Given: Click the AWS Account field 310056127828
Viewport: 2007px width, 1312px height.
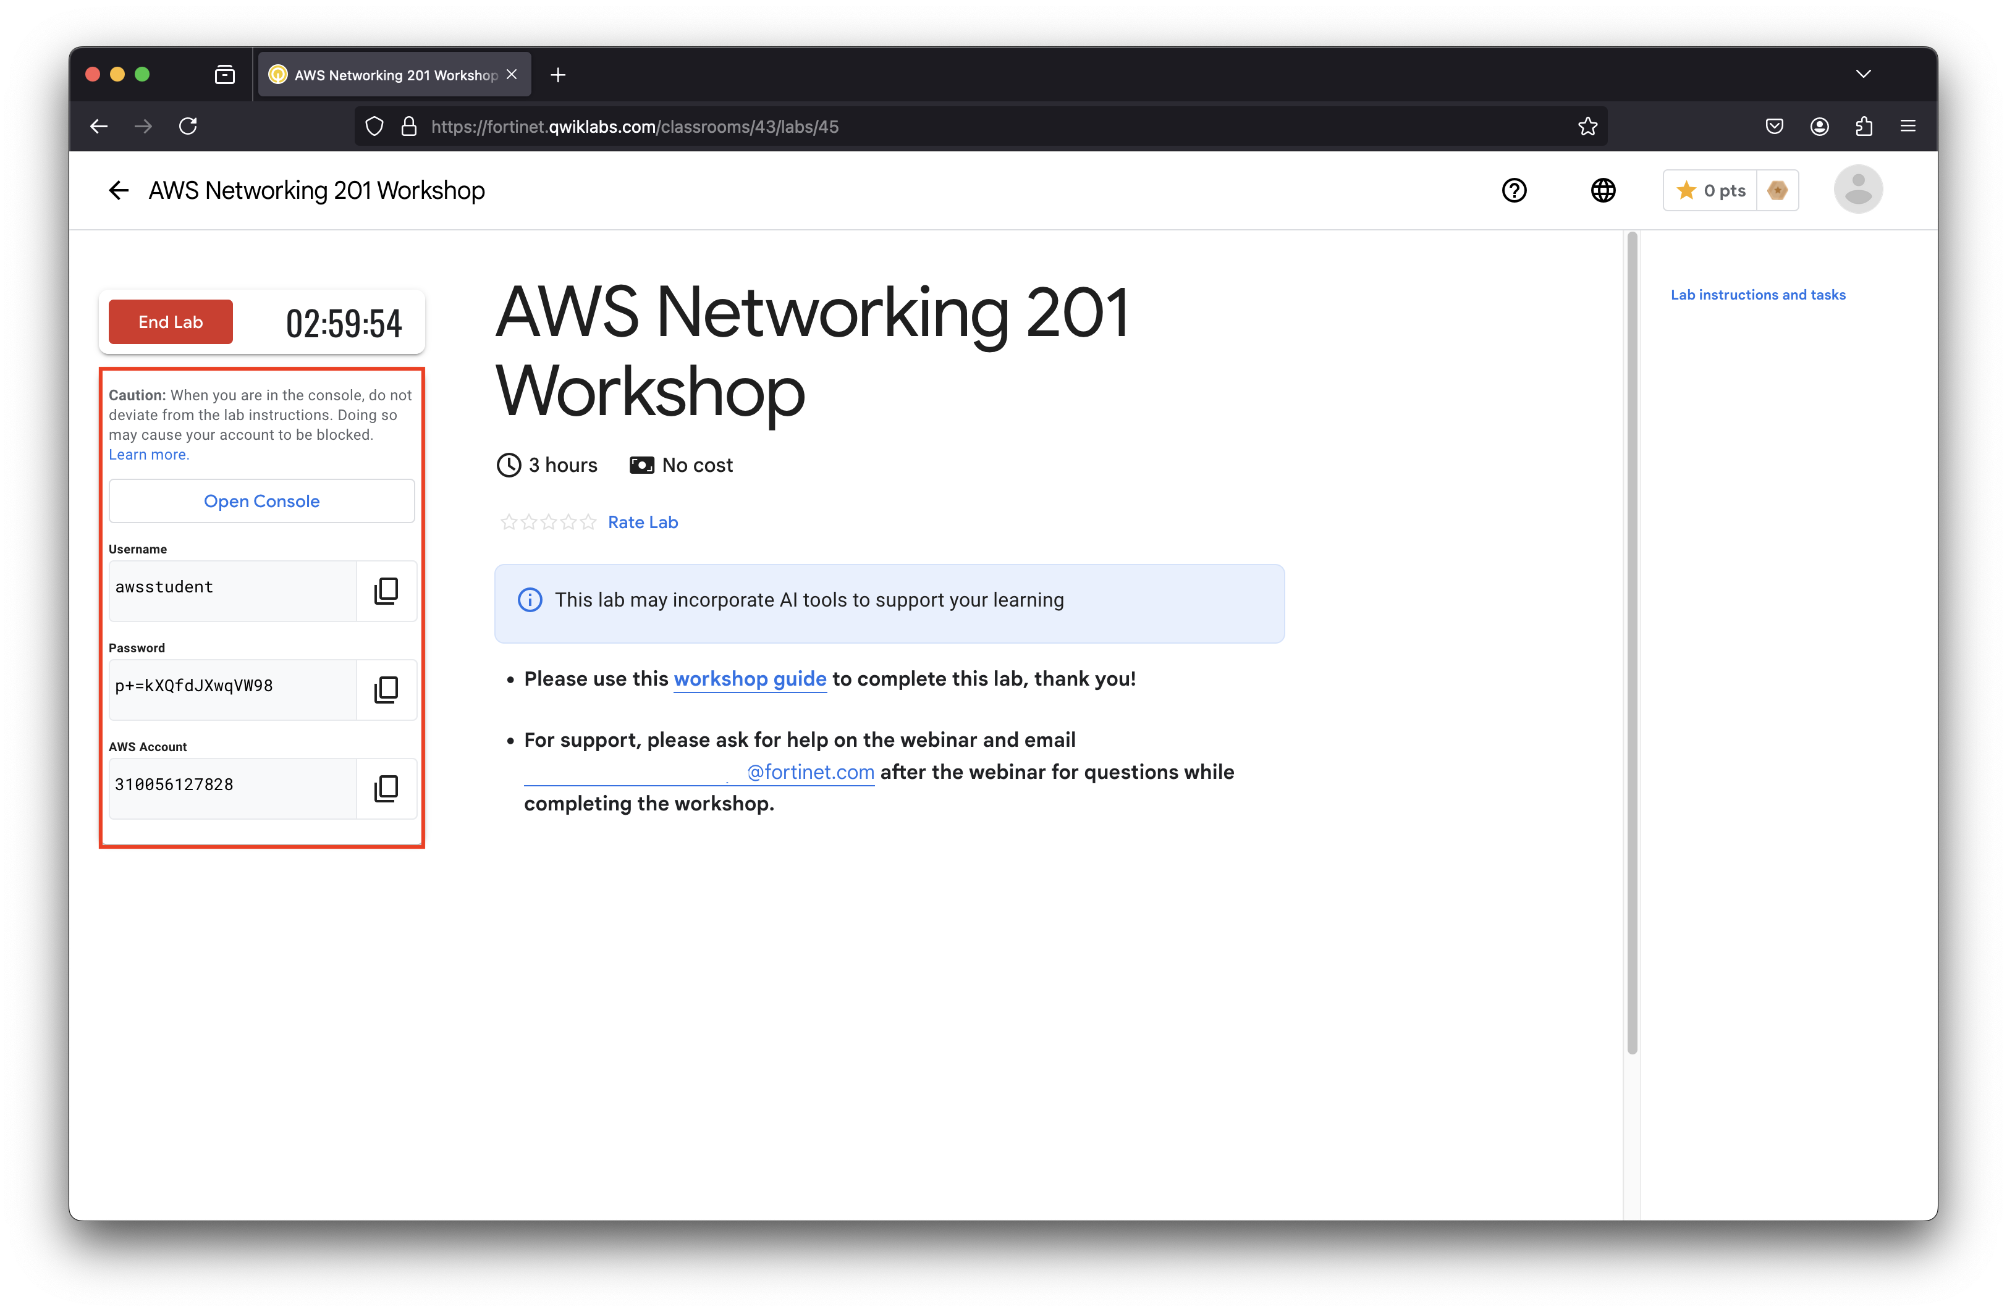Looking at the screenshot, I should coord(233,788).
